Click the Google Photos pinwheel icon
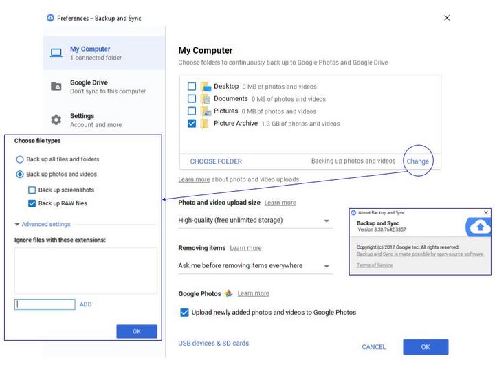The image size is (495, 371). (228, 294)
